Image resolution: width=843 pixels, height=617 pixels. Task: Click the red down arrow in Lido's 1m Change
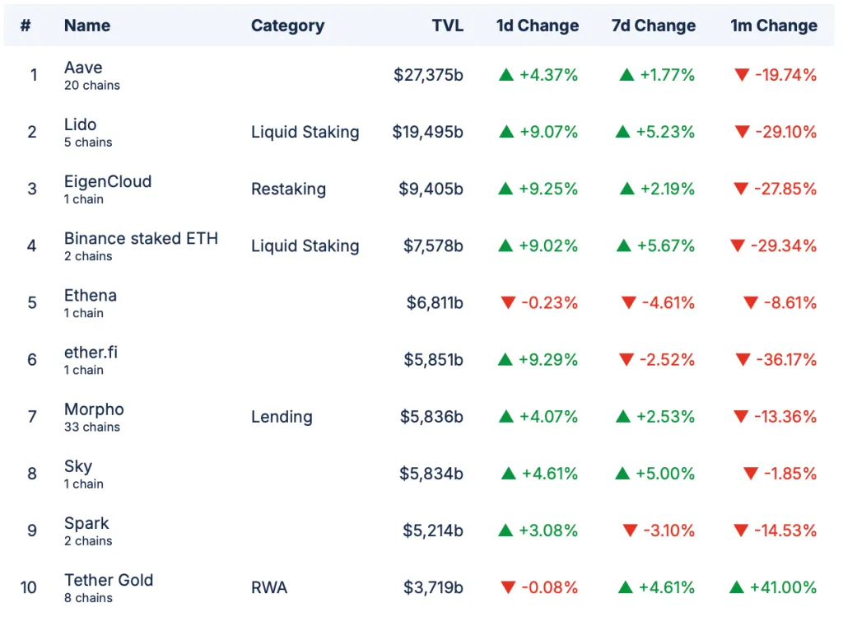tap(743, 132)
